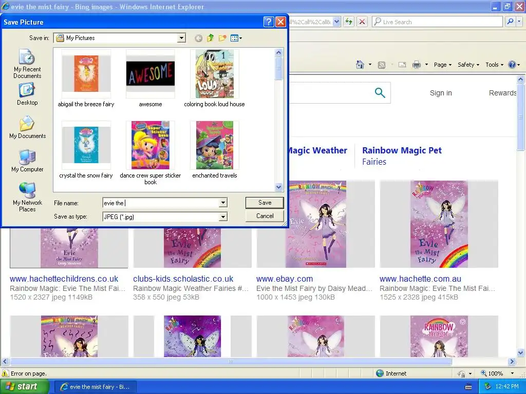Go back to last folder visited
Viewport: 526px width, 394px height.
tap(199, 38)
